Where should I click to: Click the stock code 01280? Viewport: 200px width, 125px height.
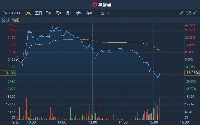(x=14, y=13)
